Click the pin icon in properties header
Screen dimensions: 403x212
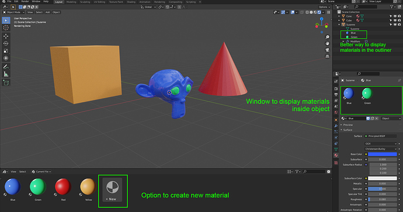click(x=399, y=81)
